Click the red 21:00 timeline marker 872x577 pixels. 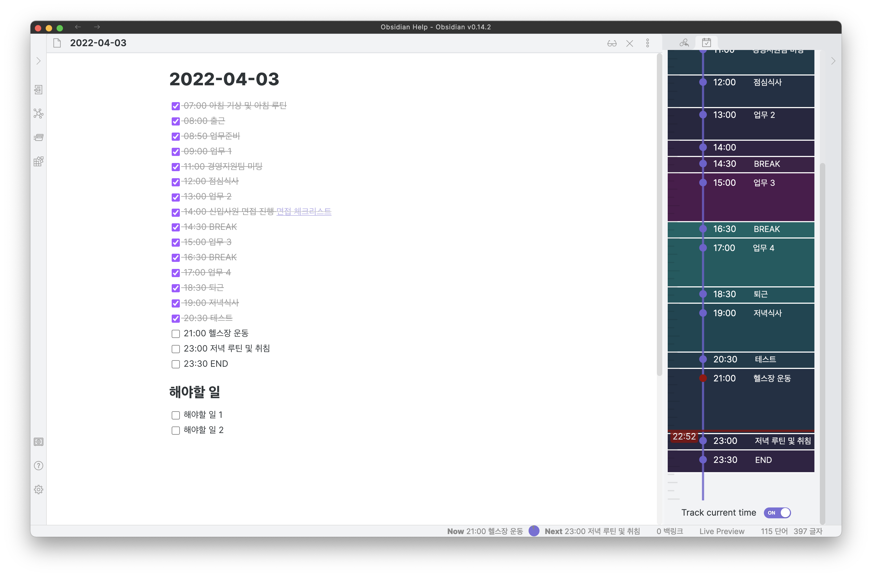click(x=703, y=378)
